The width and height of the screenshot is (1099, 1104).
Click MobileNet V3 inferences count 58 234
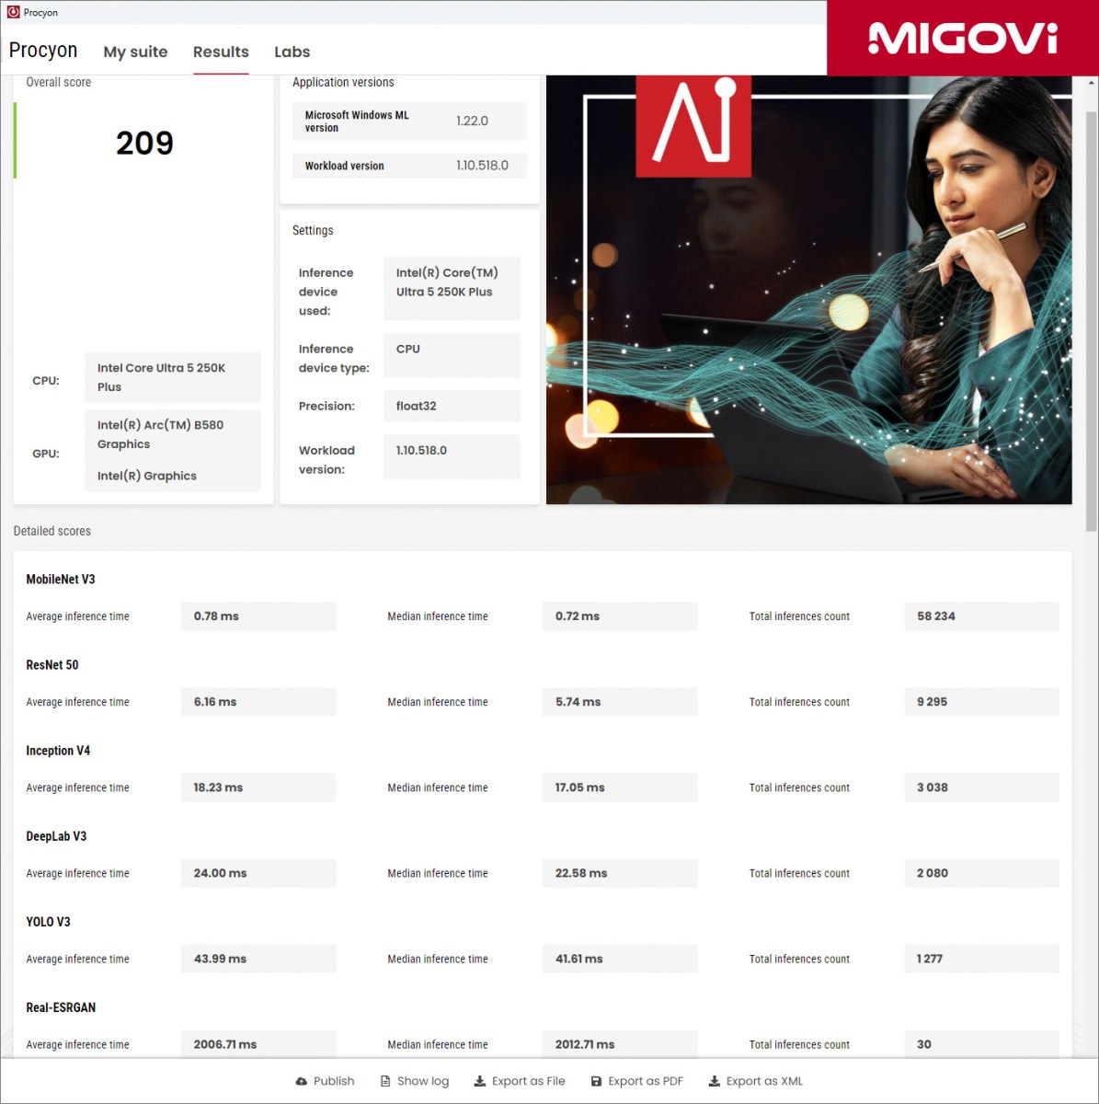(x=982, y=616)
